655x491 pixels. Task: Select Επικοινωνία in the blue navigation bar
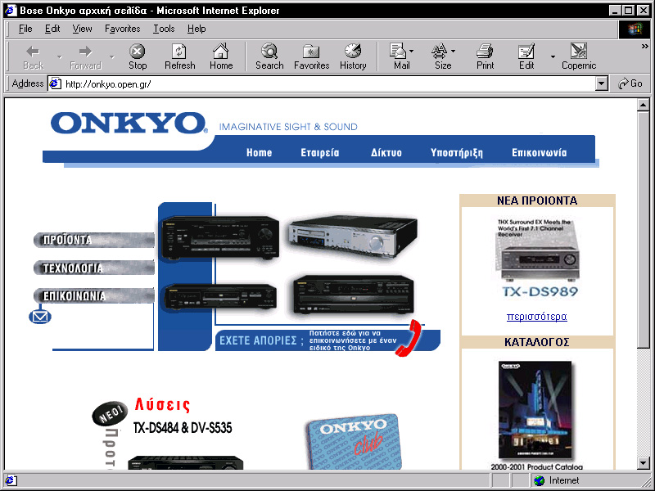(x=540, y=153)
